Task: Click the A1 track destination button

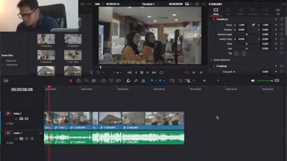Action: click(x=8, y=133)
